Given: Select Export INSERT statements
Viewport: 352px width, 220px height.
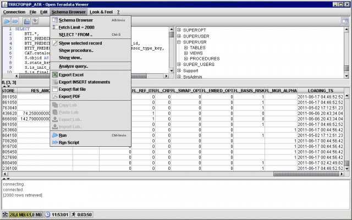Looking at the screenshot, I should (x=90, y=82).
